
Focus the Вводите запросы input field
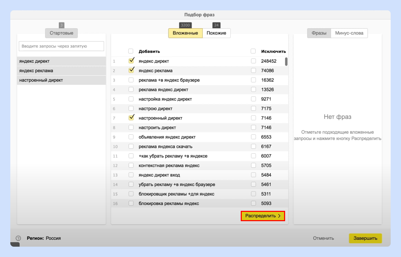coord(61,46)
